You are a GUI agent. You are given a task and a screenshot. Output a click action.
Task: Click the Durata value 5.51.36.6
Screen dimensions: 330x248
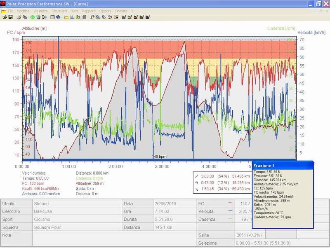[164, 219]
